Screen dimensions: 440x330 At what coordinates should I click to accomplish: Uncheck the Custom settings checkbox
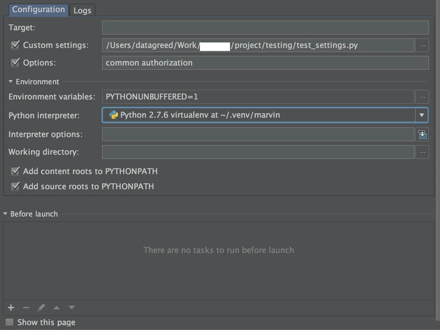[15, 45]
